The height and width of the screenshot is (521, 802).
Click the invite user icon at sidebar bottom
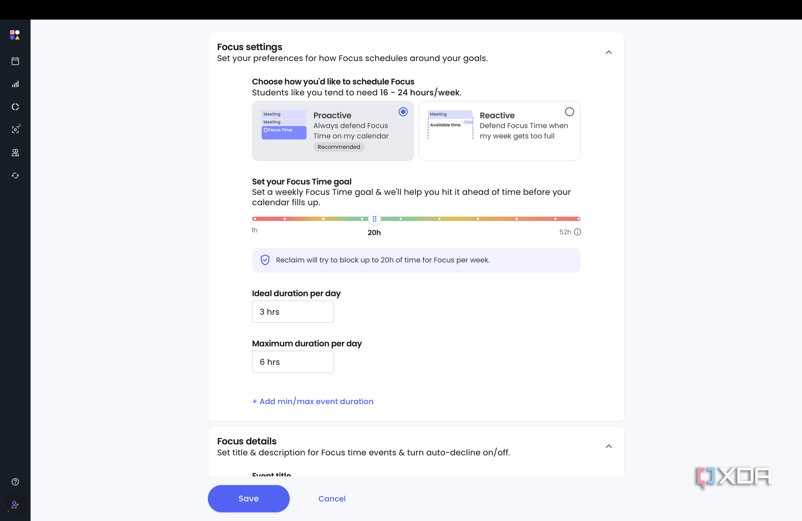coord(15,505)
